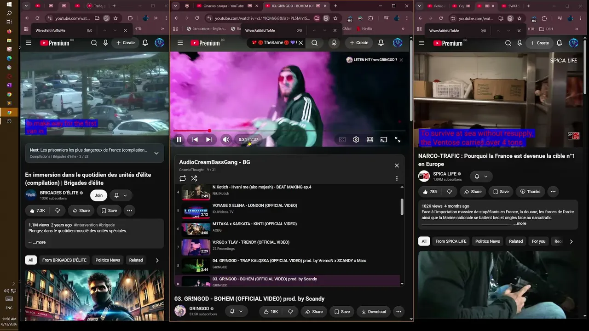Image resolution: width=589 pixels, height=331 pixels.
Task: Open settings gear in middle video player
Action: tap(356, 139)
